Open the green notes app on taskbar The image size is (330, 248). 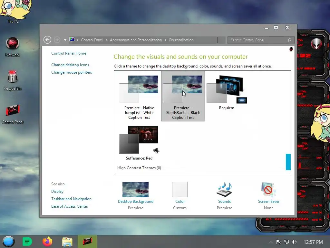click(x=27, y=242)
